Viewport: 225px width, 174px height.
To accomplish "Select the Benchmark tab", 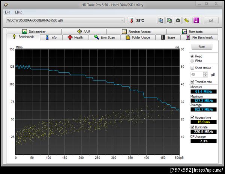I will coord(23,37).
